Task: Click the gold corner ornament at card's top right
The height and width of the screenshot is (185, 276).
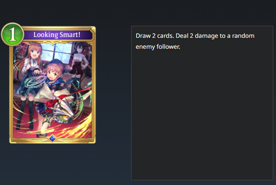Action: click(x=91, y=30)
